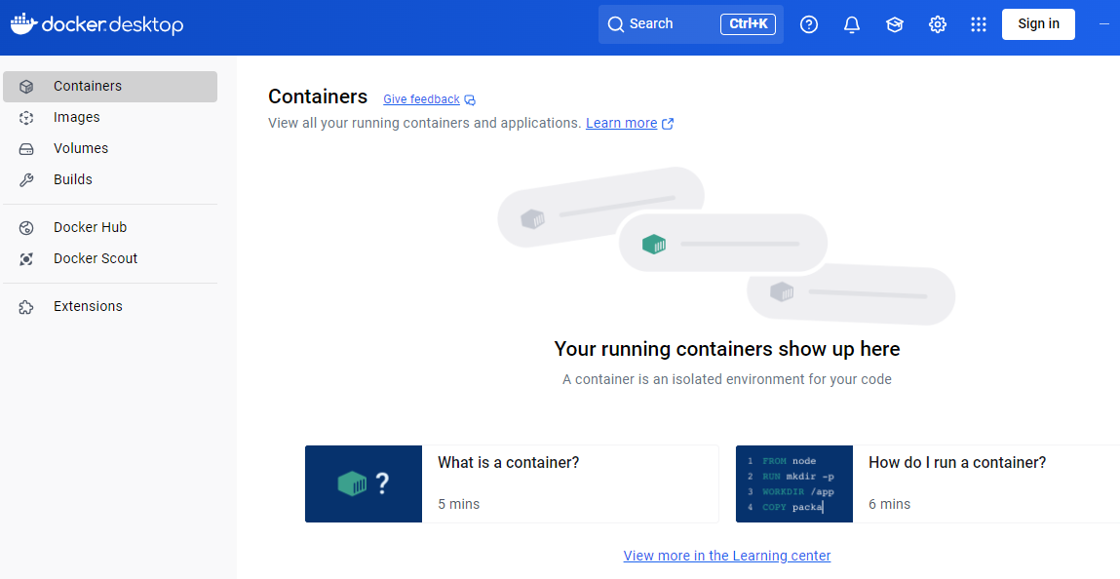Image resolution: width=1120 pixels, height=579 pixels.
Task: Open notifications bell icon
Action: [851, 24]
